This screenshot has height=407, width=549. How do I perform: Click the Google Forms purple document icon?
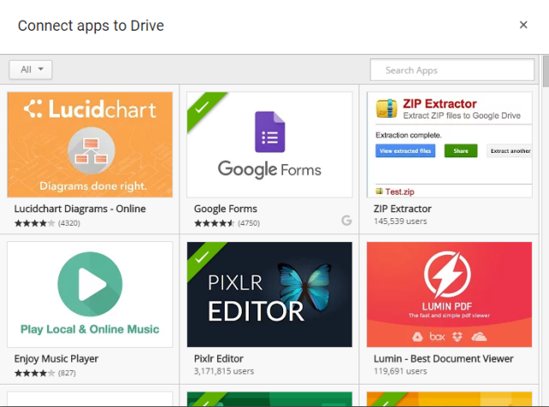[x=269, y=132]
